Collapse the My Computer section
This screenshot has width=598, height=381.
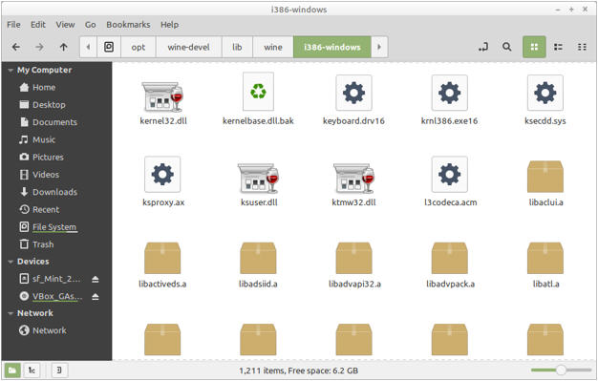(11, 70)
